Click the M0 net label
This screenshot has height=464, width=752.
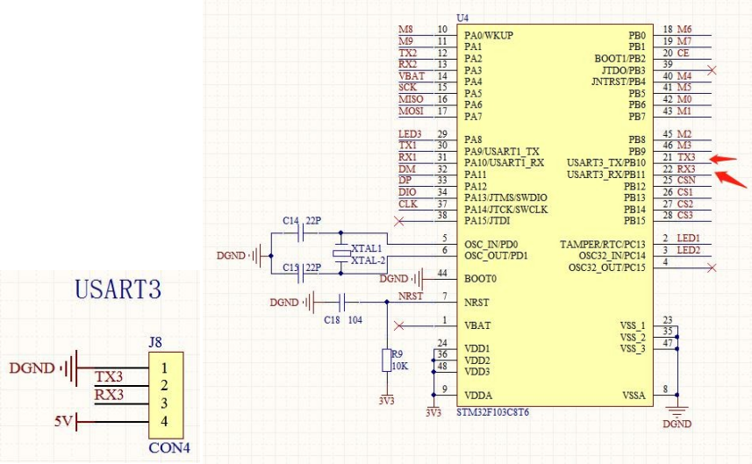coord(684,99)
